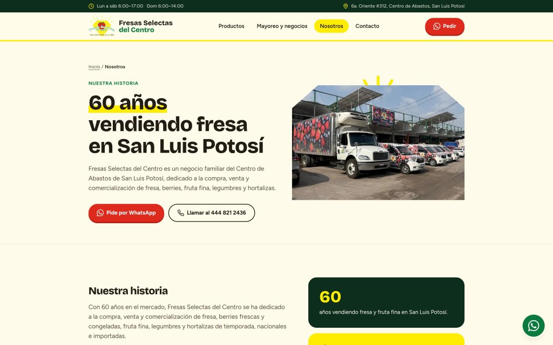Viewport: 553px width, 345px height.
Task: Click the location pin icon in top bar
Action: click(x=345, y=6)
